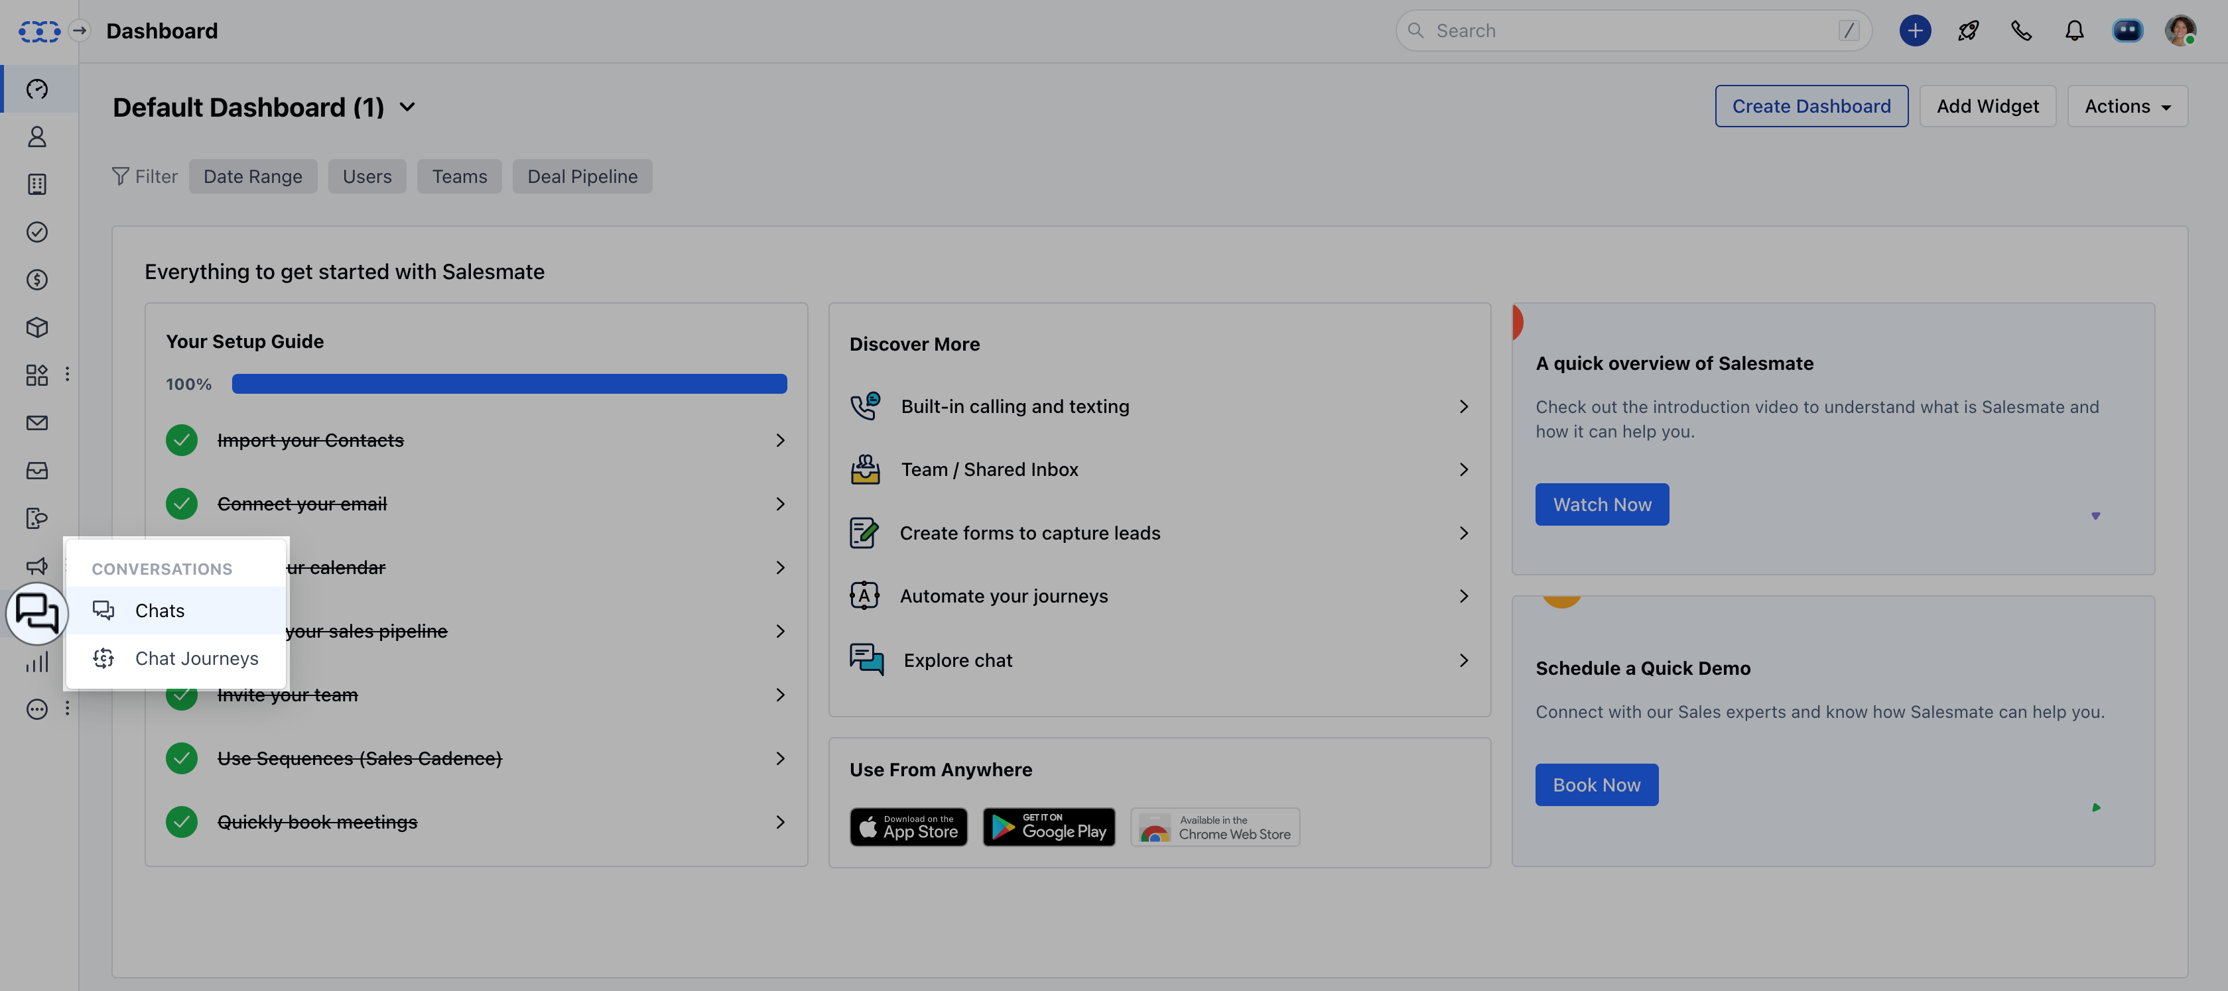Open bottom three-dot menu beside more icon
The height and width of the screenshot is (991, 2228).
pos(68,709)
